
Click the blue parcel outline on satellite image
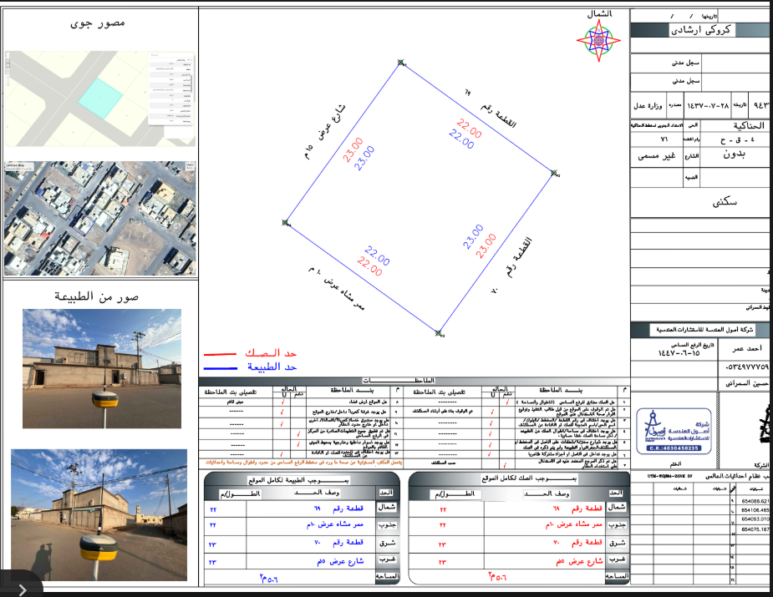[x=84, y=225]
